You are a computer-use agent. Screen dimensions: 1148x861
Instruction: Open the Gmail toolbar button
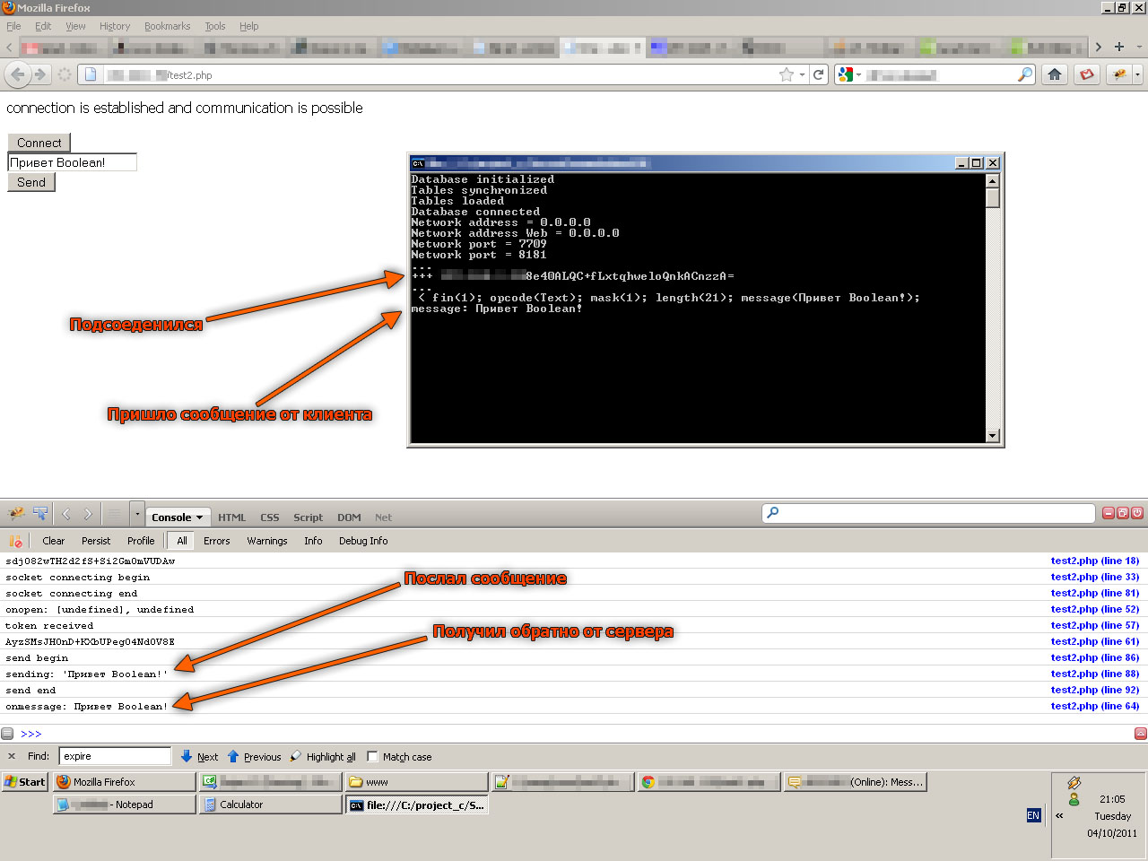tap(1087, 74)
